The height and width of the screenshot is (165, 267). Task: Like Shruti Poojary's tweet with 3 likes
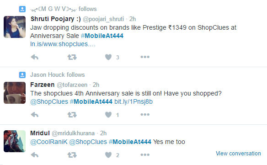click(108, 57)
